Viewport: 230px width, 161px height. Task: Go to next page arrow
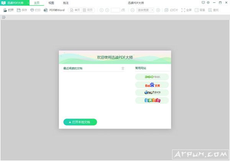pos(107,10)
